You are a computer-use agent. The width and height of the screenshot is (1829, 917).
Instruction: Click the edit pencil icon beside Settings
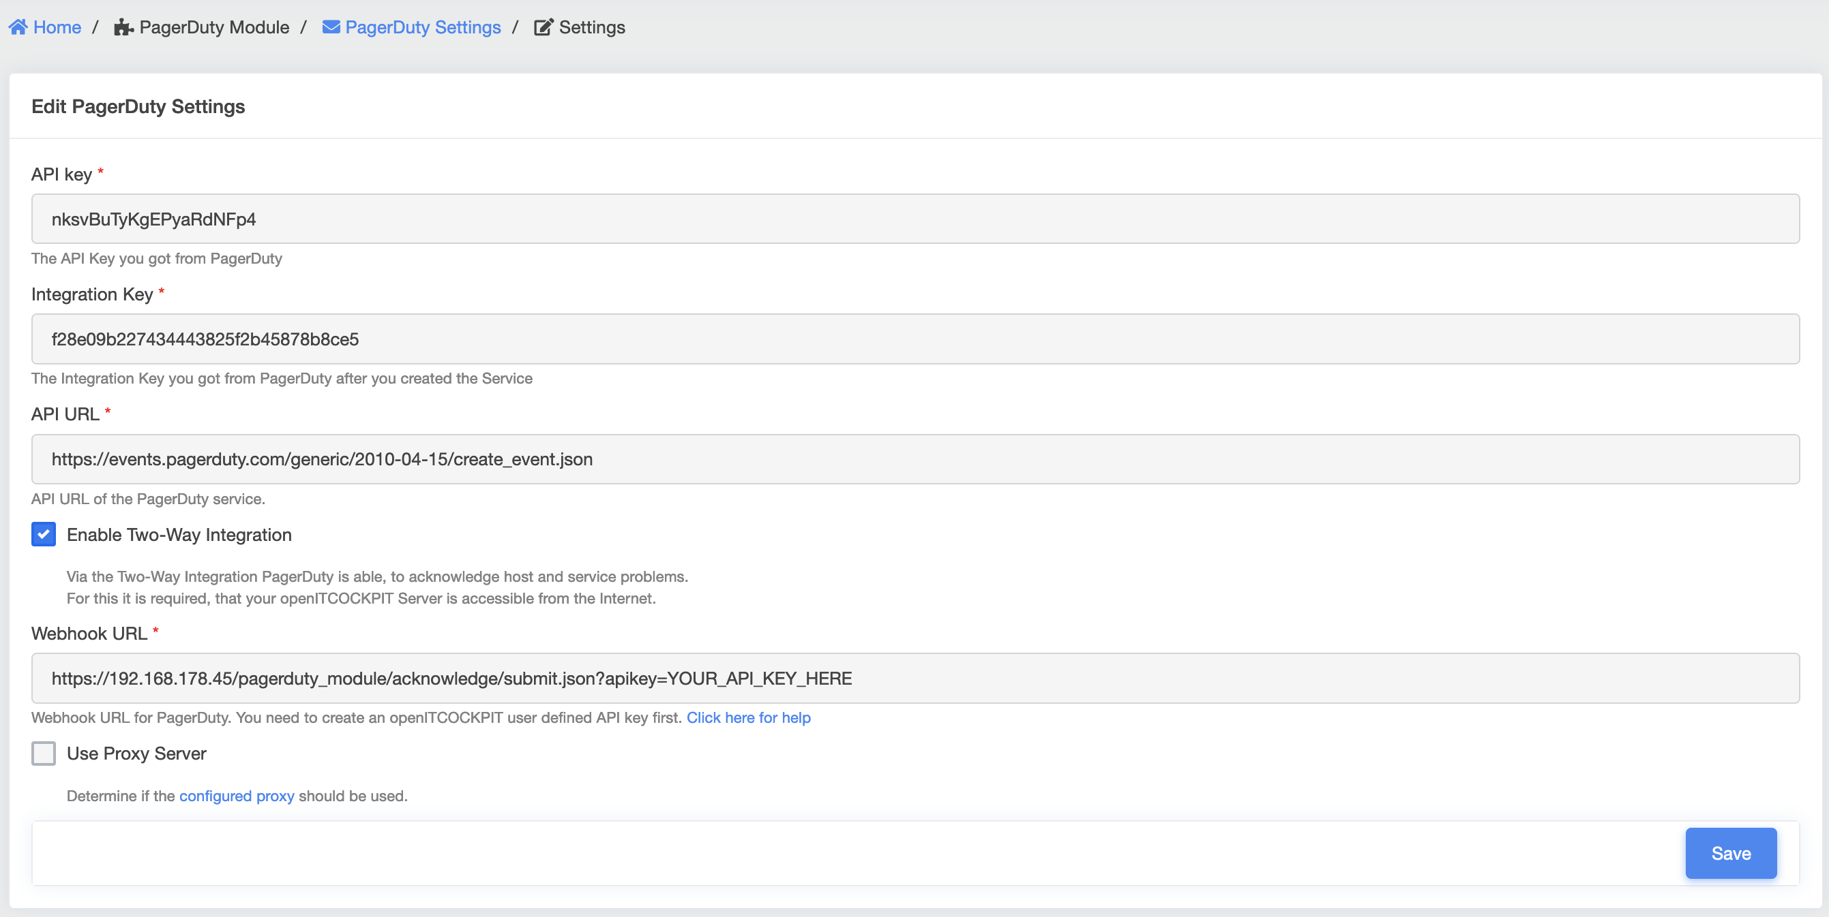click(543, 27)
